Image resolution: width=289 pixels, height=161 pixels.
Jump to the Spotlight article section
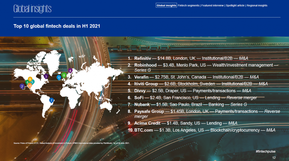click(235, 6)
